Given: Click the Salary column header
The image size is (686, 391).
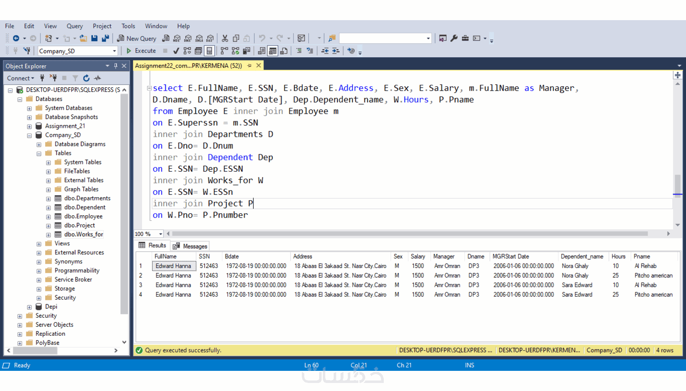Looking at the screenshot, I should [418, 256].
